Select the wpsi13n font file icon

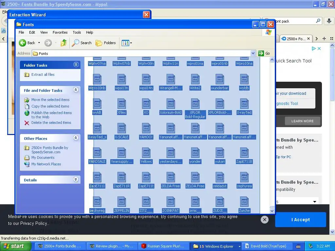(122, 79)
